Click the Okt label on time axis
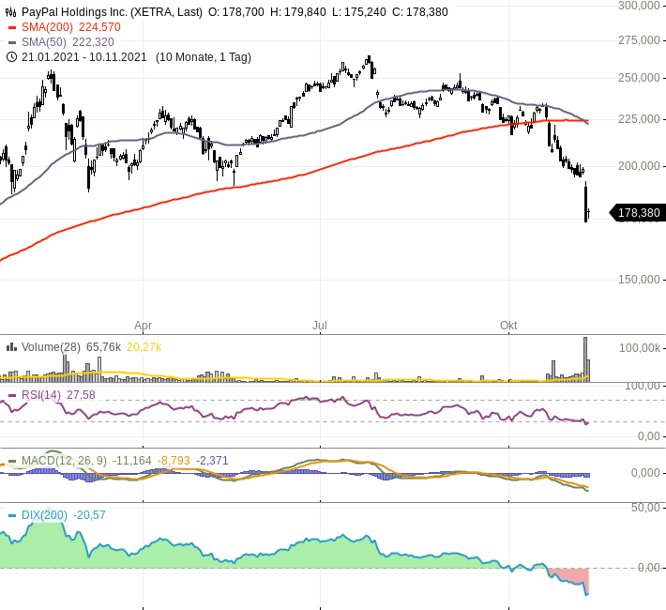666x610 pixels. 508,326
